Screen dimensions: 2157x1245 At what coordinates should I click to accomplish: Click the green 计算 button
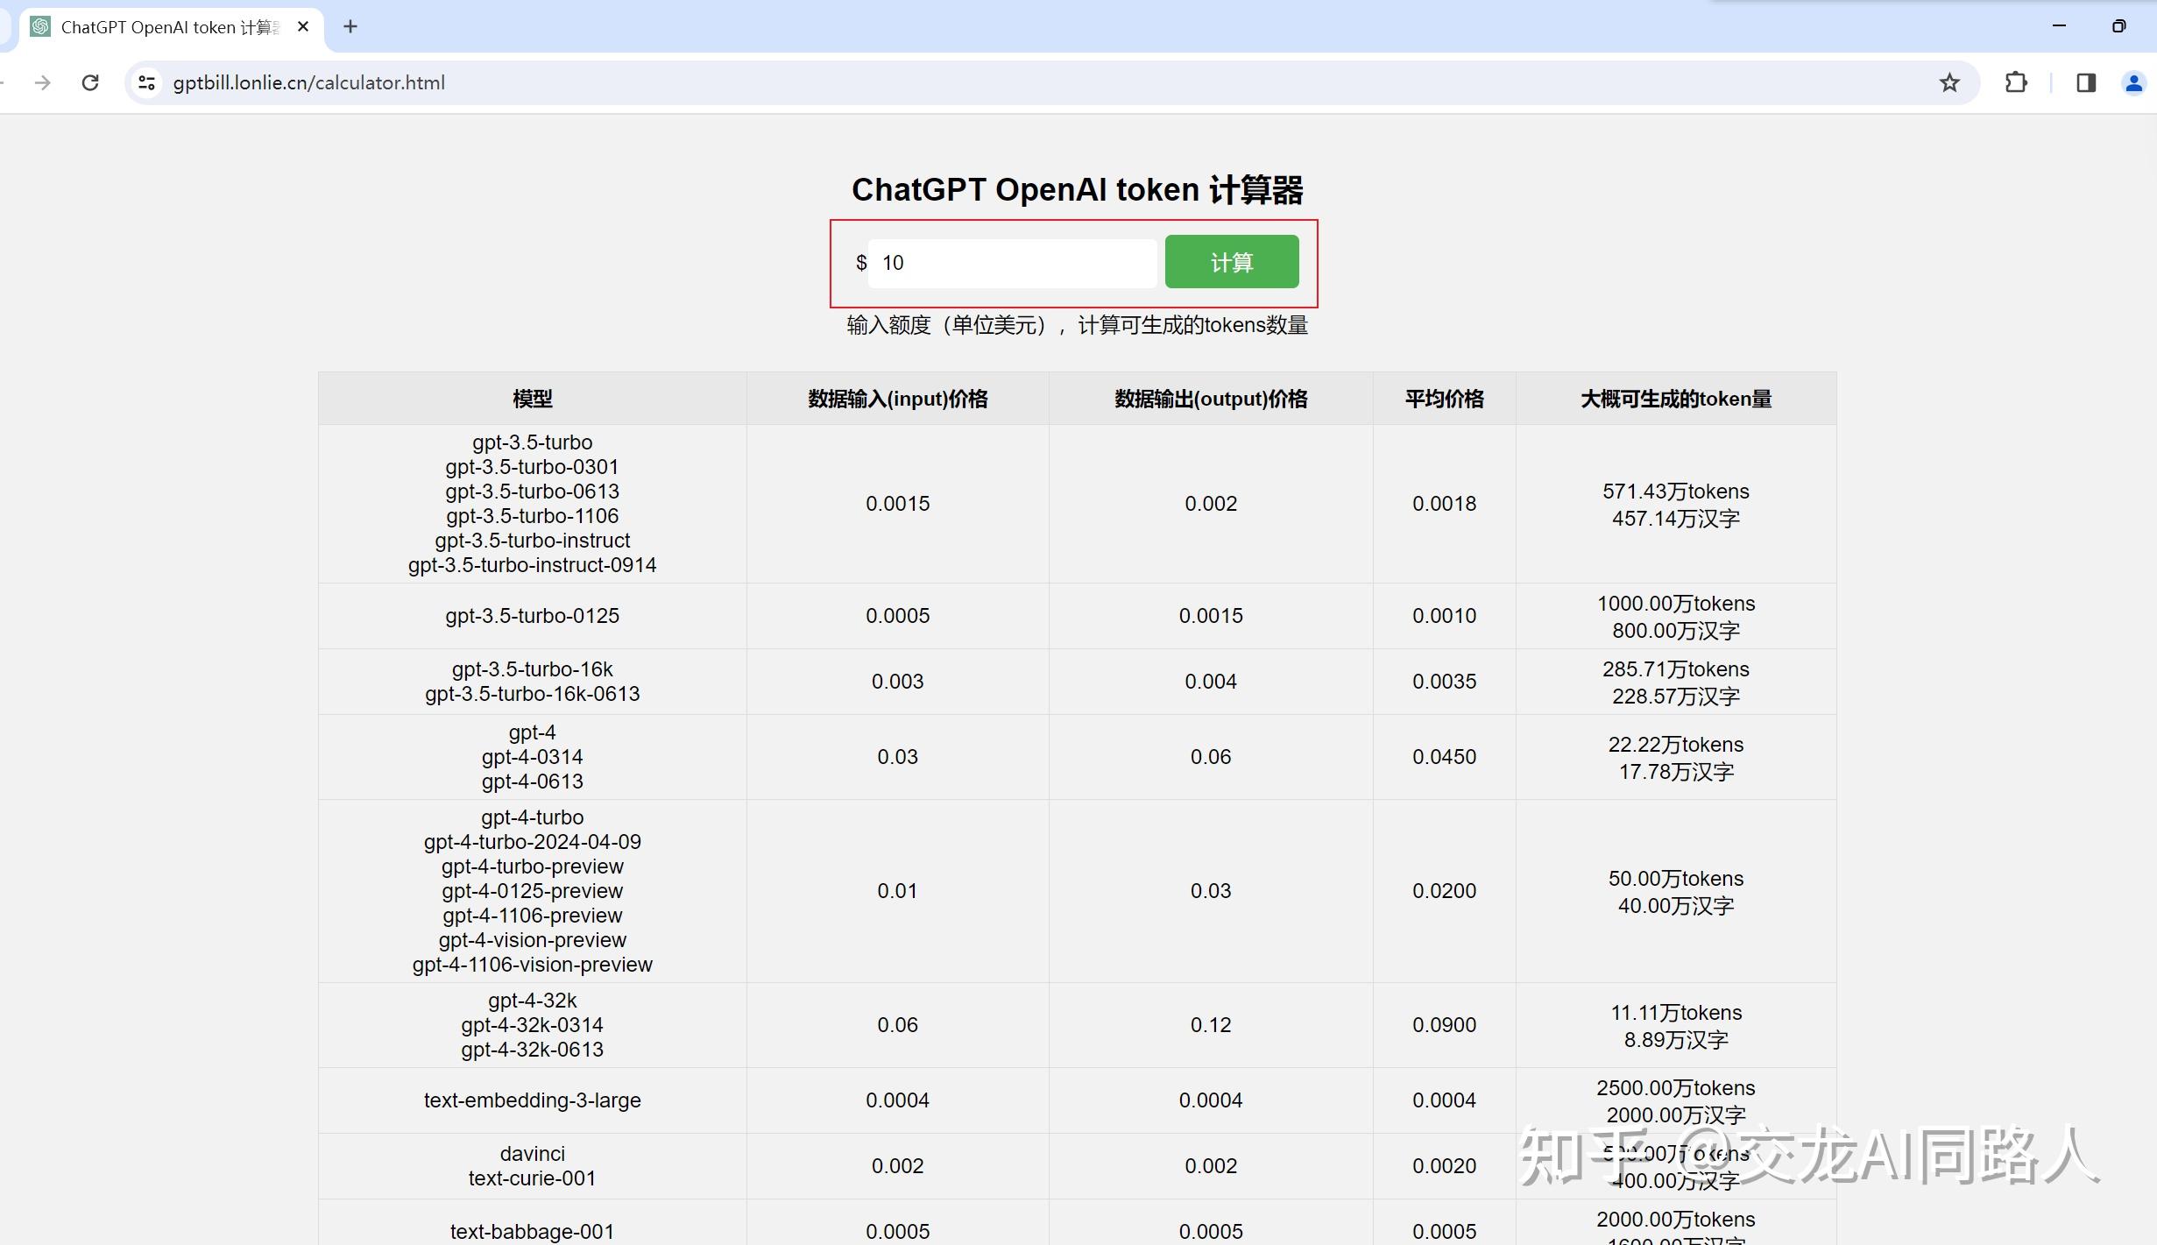[1232, 262]
